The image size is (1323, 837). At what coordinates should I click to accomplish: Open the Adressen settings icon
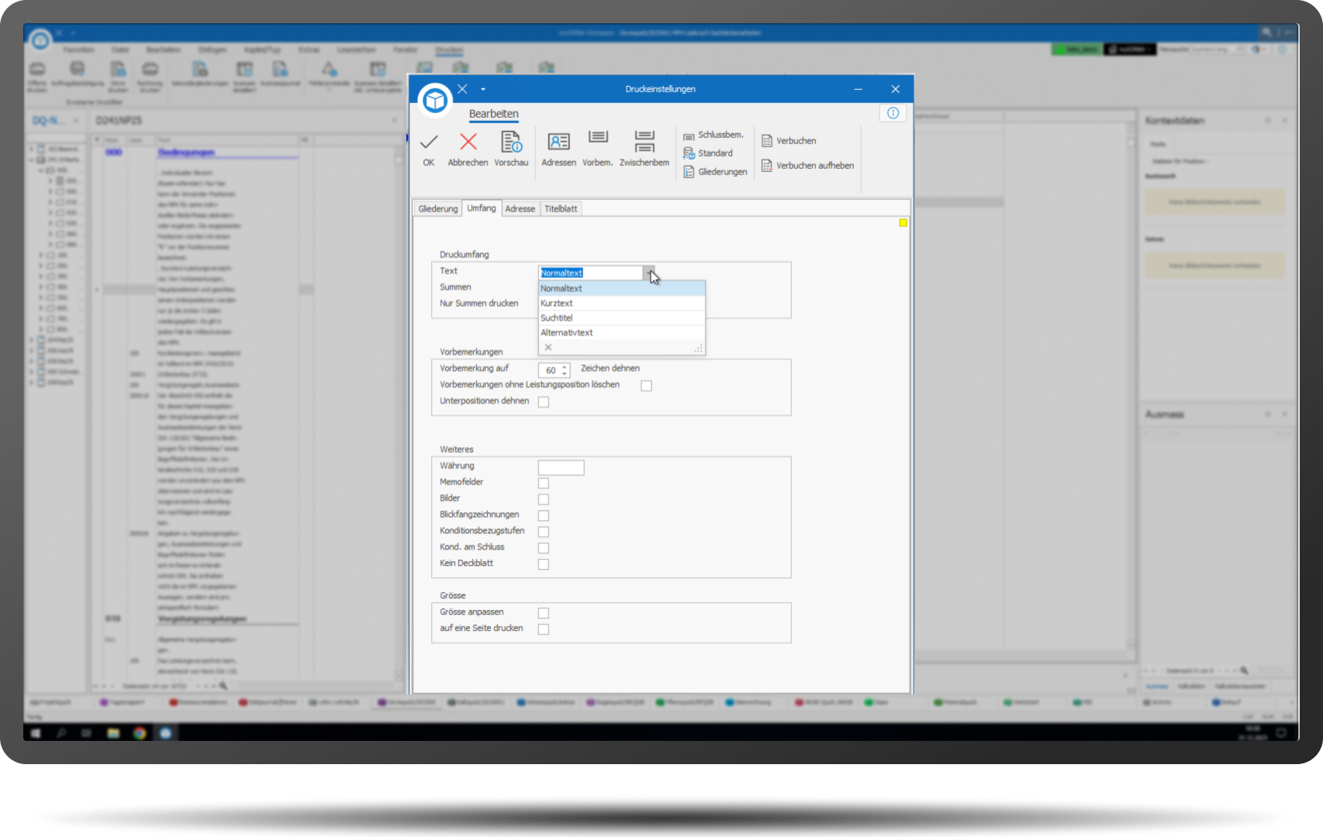pyautogui.click(x=558, y=143)
